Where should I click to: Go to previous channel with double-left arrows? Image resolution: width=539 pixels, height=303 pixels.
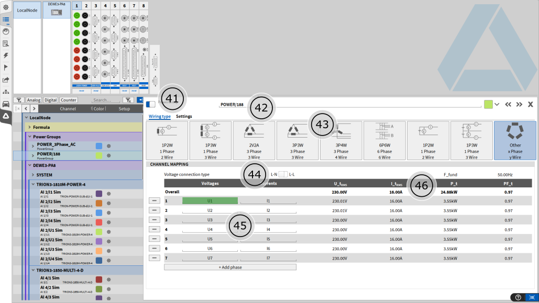508,105
